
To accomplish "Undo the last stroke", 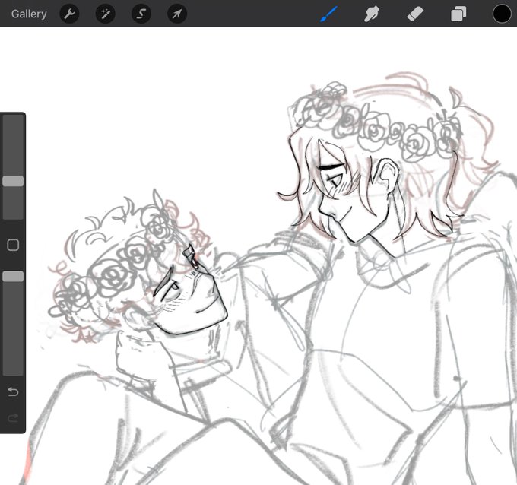I will (13, 391).
